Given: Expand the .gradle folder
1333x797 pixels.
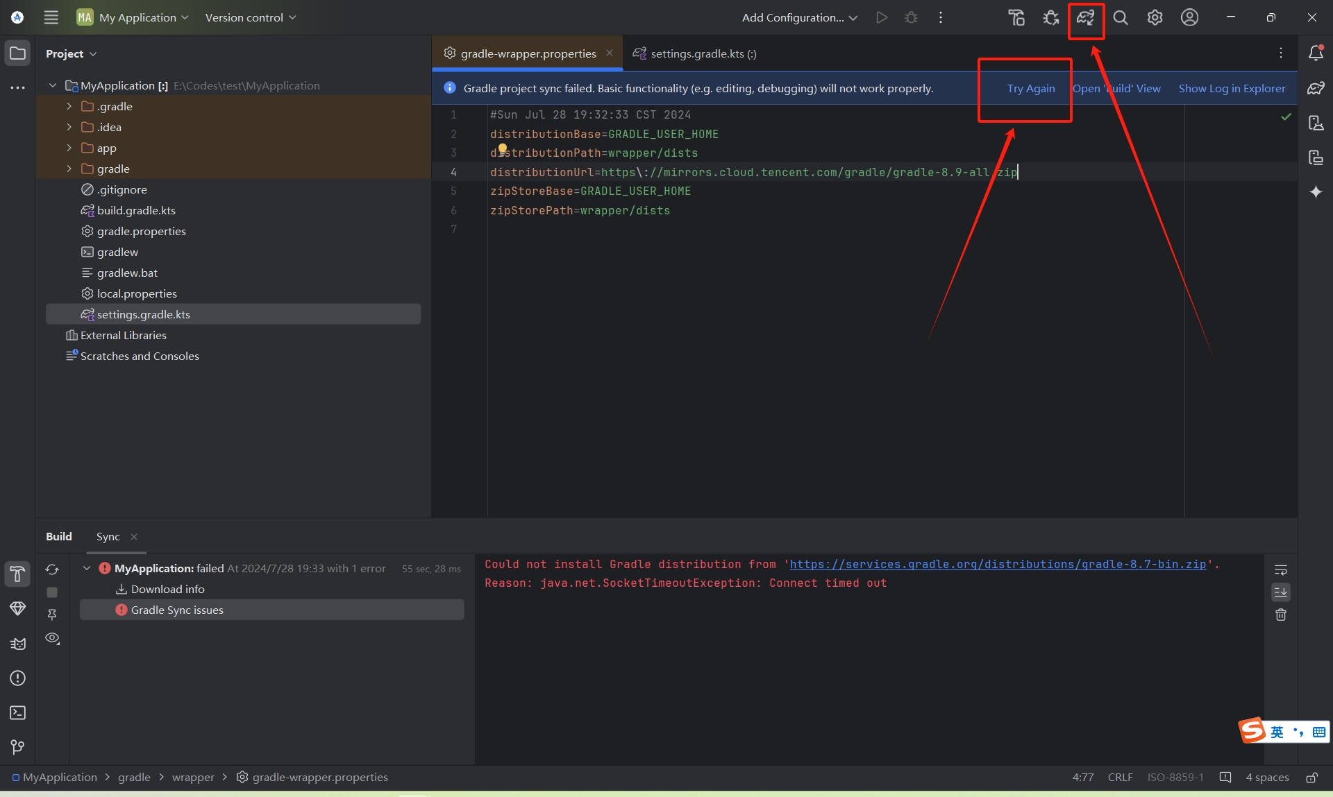Looking at the screenshot, I should pos(69,106).
